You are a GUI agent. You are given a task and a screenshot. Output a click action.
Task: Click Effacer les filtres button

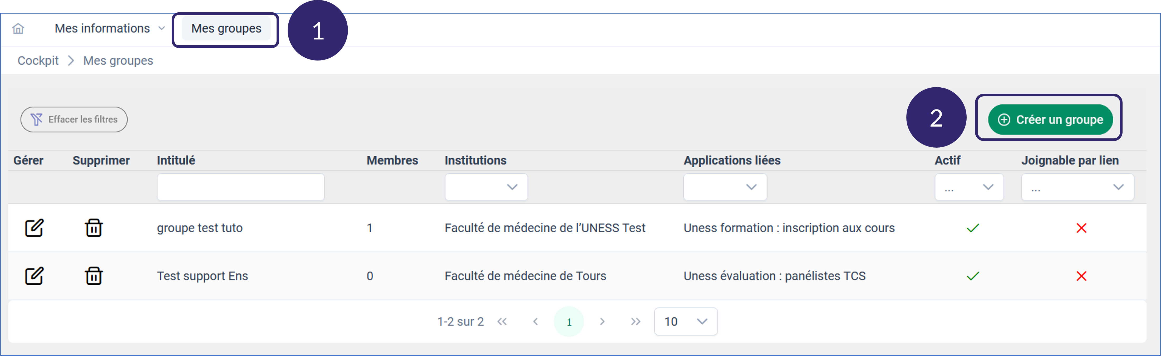pyautogui.click(x=74, y=119)
